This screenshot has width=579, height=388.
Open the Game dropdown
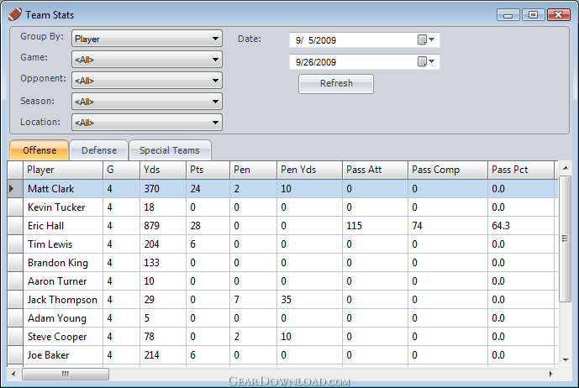147,60
